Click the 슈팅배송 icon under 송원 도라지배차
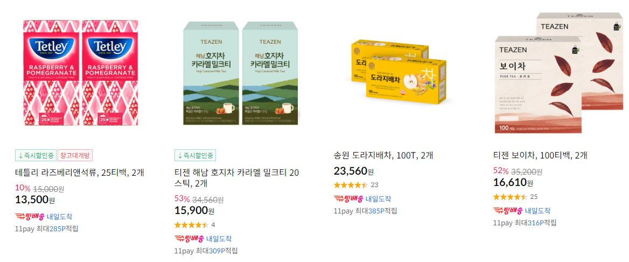The height and width of the screenshot is (262, 629). [x=348, y=198]
